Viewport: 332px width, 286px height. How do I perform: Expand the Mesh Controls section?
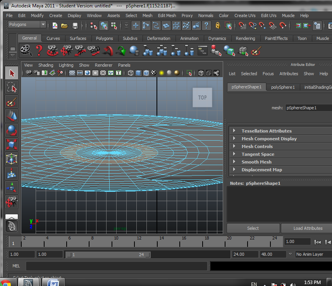[x=234, y=146]
